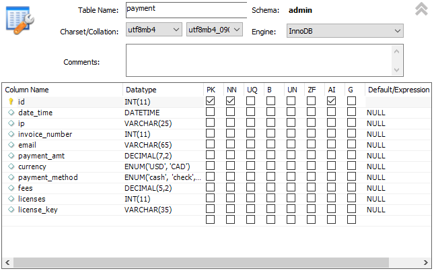
Task: Click the diamond icon beside currency column
Action: point(11,167)
